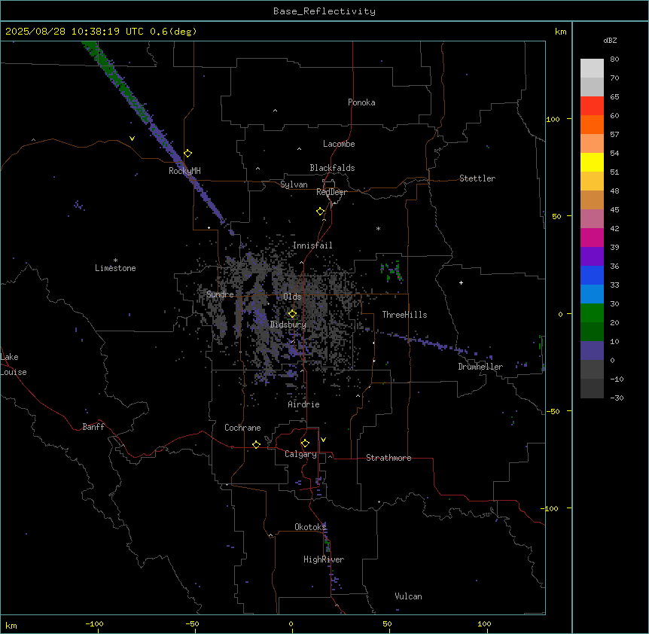The width and height of the screenshot is (649, 634).
Task: Click the Vulcan label
Action: (x=409, y=596)
